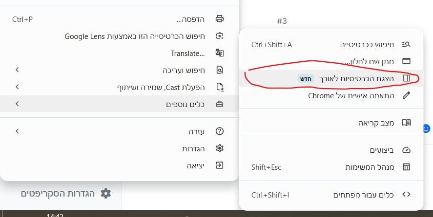
Task: Select חיפוש בכרטיסייה tab search entry
Action: click(331, 44)
